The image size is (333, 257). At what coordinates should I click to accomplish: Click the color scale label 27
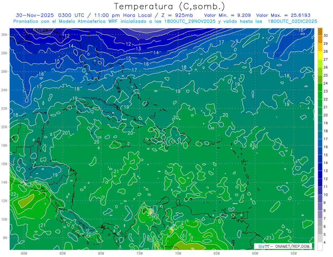point(326,59)
